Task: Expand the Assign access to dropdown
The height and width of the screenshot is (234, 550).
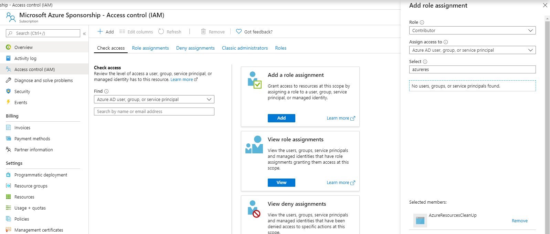Action: click(x=472, y=50)
